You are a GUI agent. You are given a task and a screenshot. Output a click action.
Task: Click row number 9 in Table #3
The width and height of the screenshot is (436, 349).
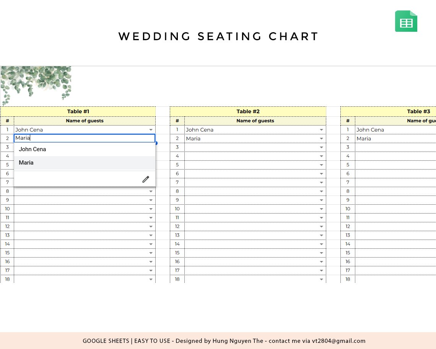[348, 200]
